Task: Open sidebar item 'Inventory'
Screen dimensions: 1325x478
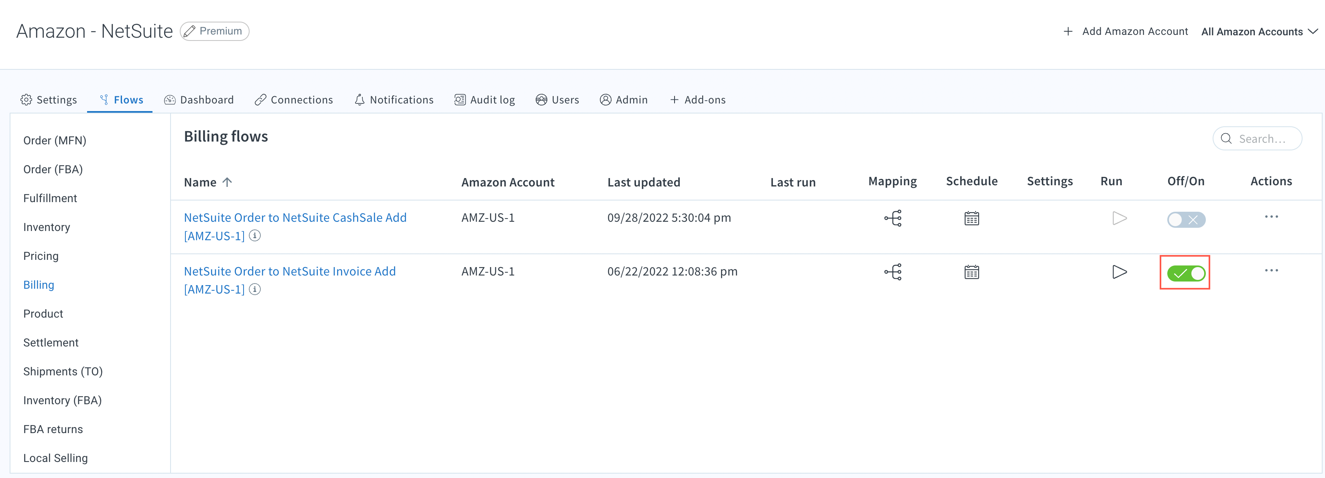Action: 47,227
